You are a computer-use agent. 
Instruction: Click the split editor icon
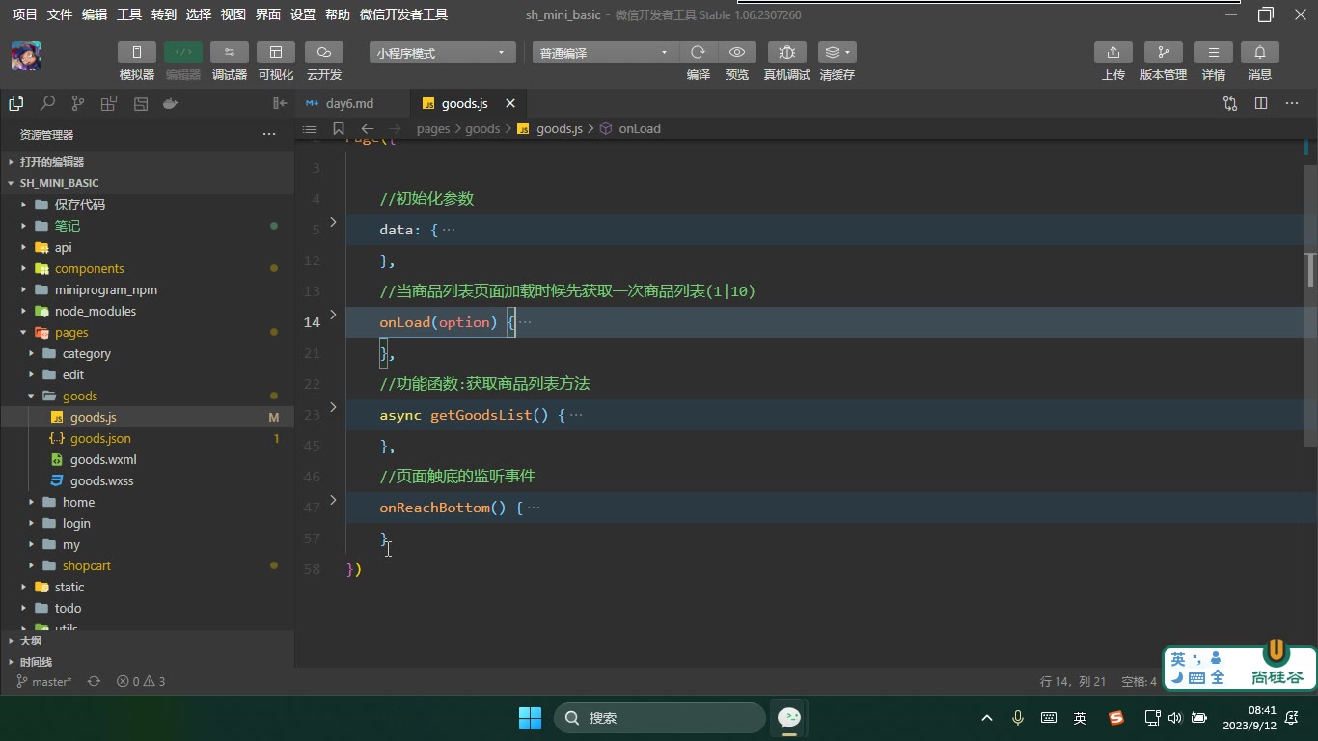tap(1261, 103)
